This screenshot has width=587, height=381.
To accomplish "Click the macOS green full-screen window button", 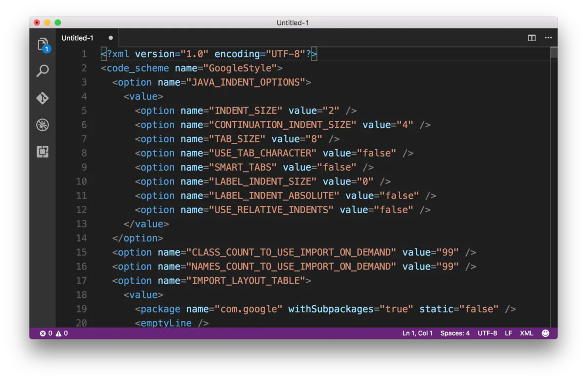I will 58,22.
